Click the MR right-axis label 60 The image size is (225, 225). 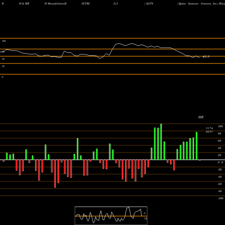[x=220, y=141]
